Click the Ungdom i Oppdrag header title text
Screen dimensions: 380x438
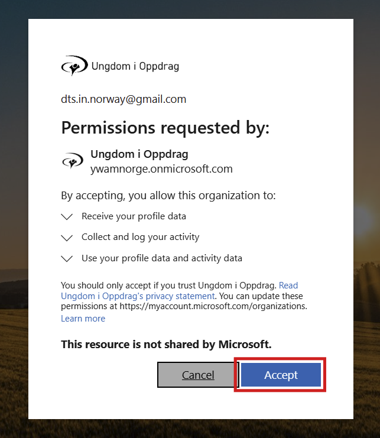[135, 66]
